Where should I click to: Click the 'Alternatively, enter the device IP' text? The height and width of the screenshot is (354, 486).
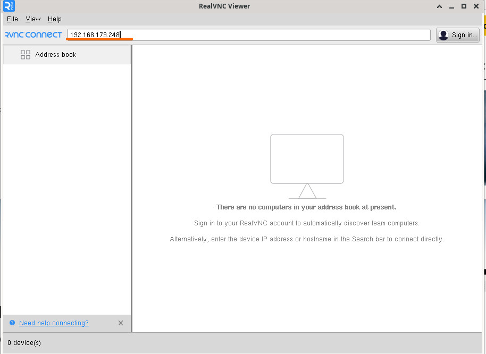[x=306, y=239]
